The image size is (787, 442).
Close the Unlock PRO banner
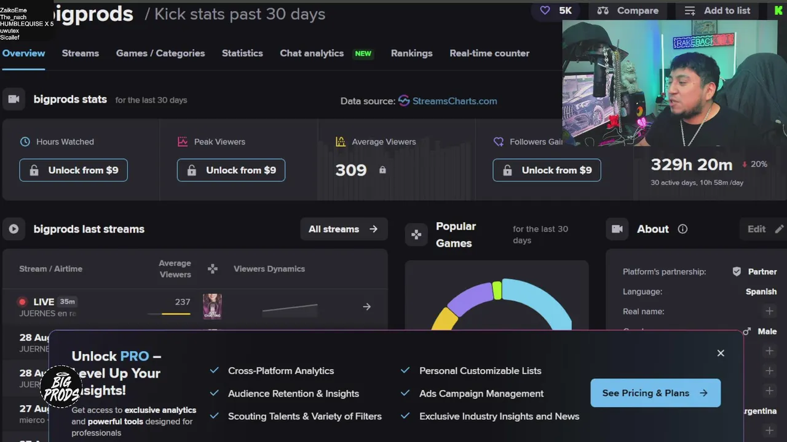click(x=721, y=353)
